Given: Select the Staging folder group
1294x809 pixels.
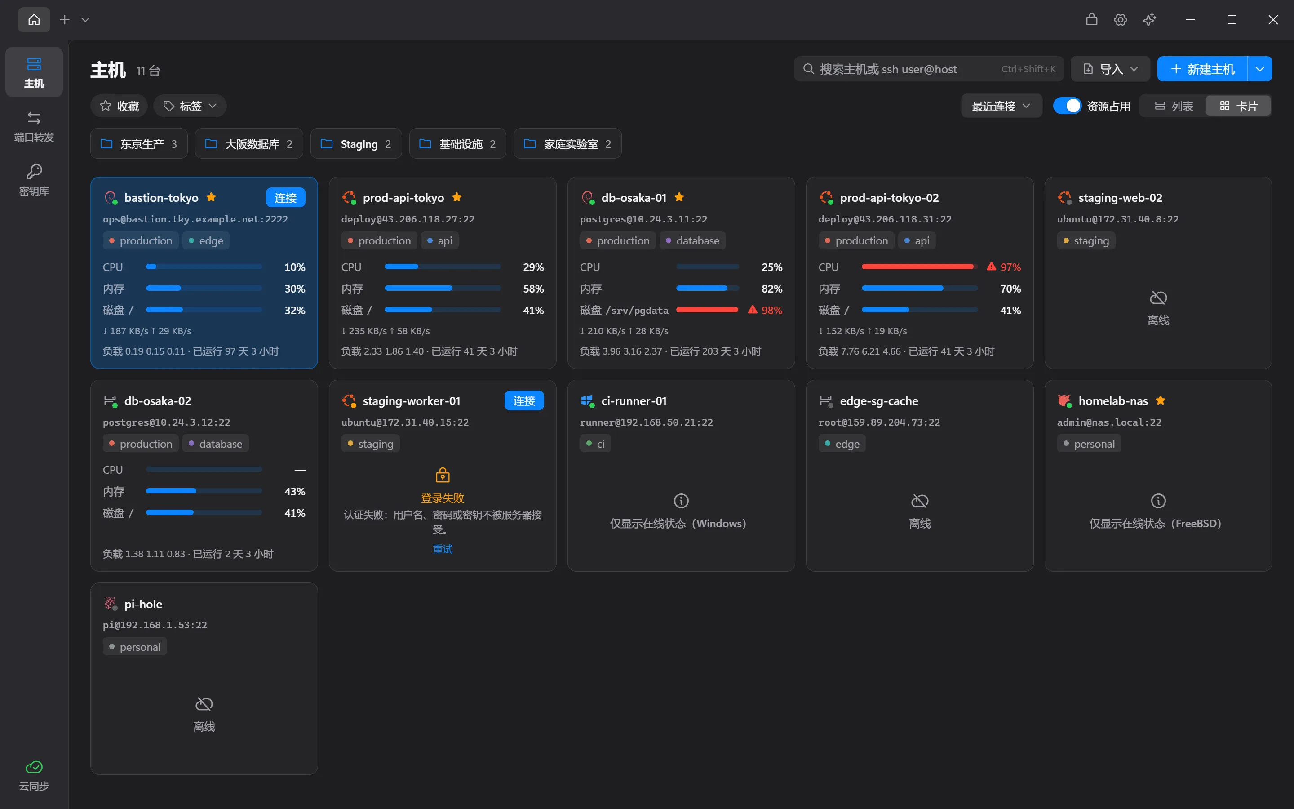Looking at the screenshot, I should coord(356,143).
